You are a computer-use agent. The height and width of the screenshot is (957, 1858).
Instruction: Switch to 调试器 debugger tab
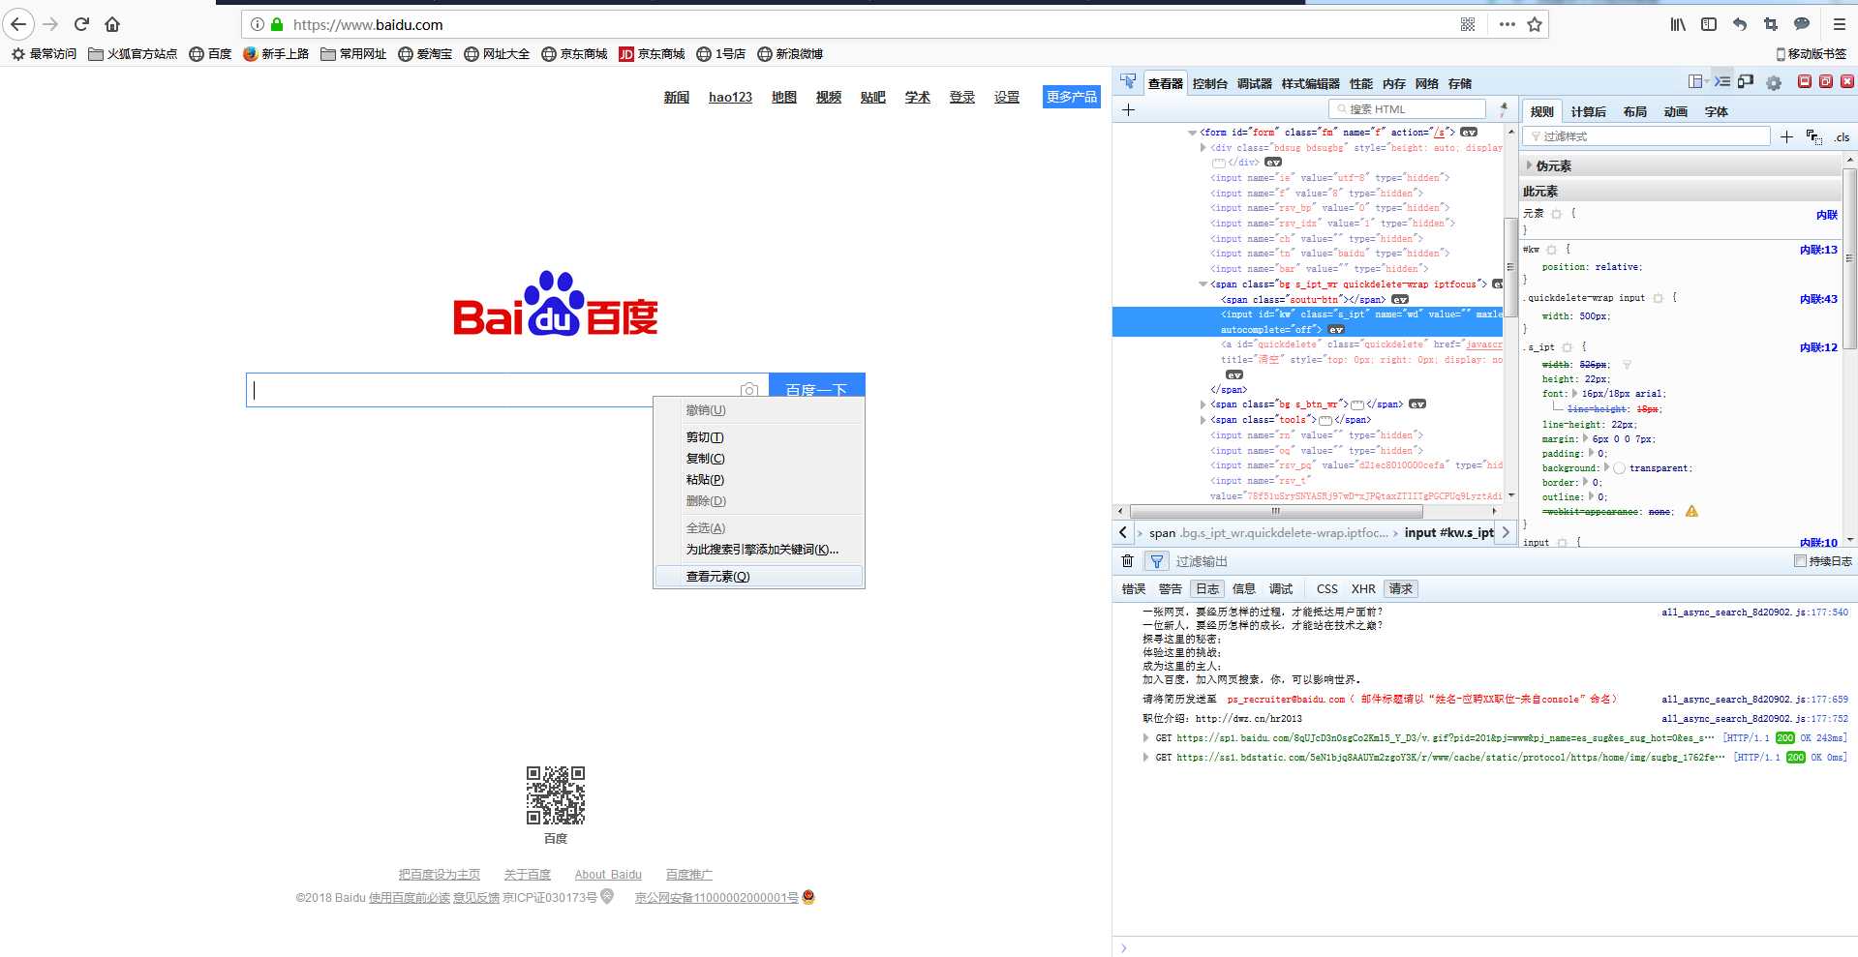click(1254, 83)
